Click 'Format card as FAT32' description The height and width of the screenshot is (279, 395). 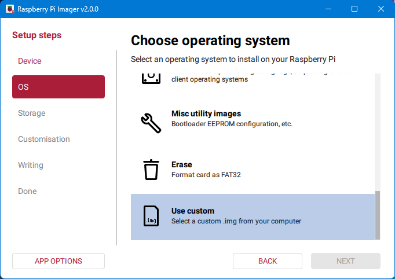point(206,175)
